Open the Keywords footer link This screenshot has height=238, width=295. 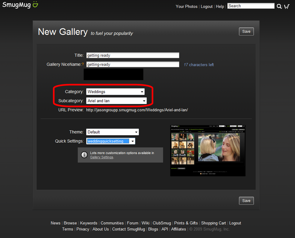click(88, 223)
